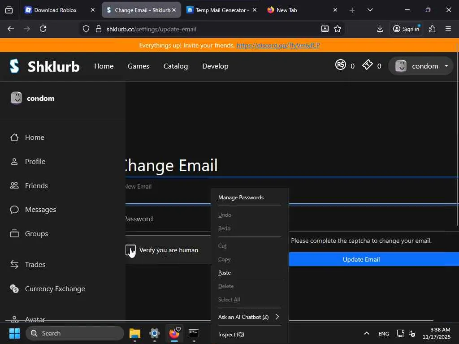Image resolution: width=459 pixels, height=344 pixels.
Task: Open the Firefox hamburger menu
Action: tap(448, 29)
